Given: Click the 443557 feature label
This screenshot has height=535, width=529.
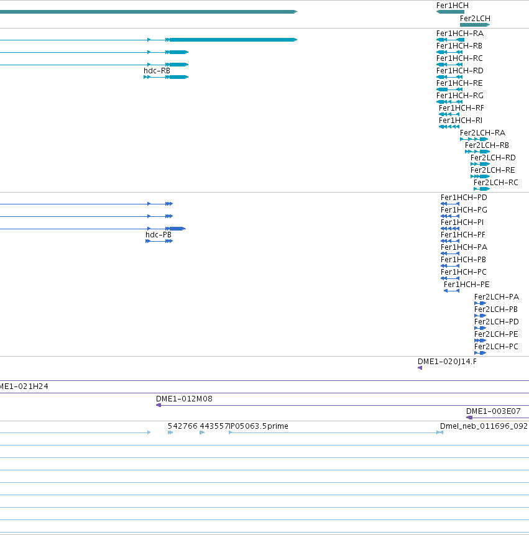Looking at the screenshot, I should 214,426.
